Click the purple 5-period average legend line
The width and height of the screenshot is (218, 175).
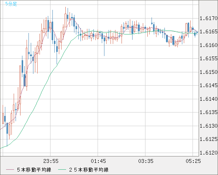tap(10, 170)
